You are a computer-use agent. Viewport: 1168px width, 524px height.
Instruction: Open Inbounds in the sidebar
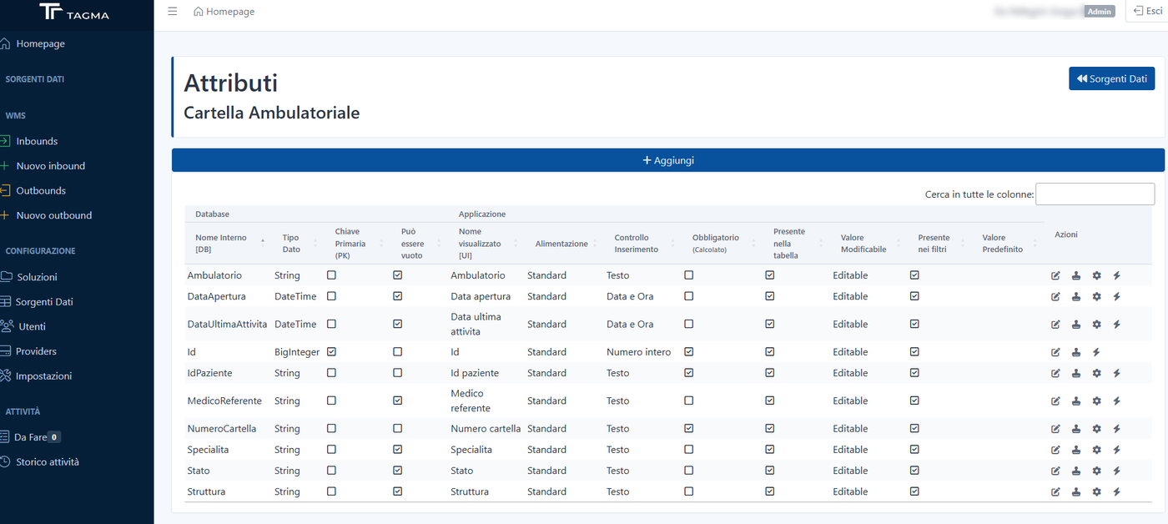point(37,141)
